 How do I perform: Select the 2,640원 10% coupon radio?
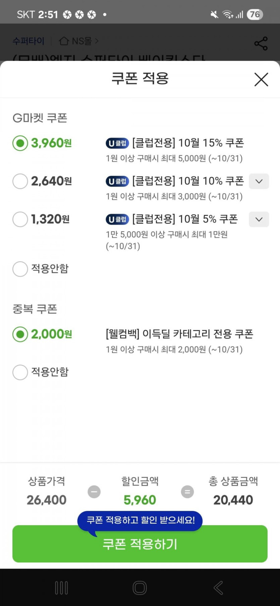(x=20, y=181)
